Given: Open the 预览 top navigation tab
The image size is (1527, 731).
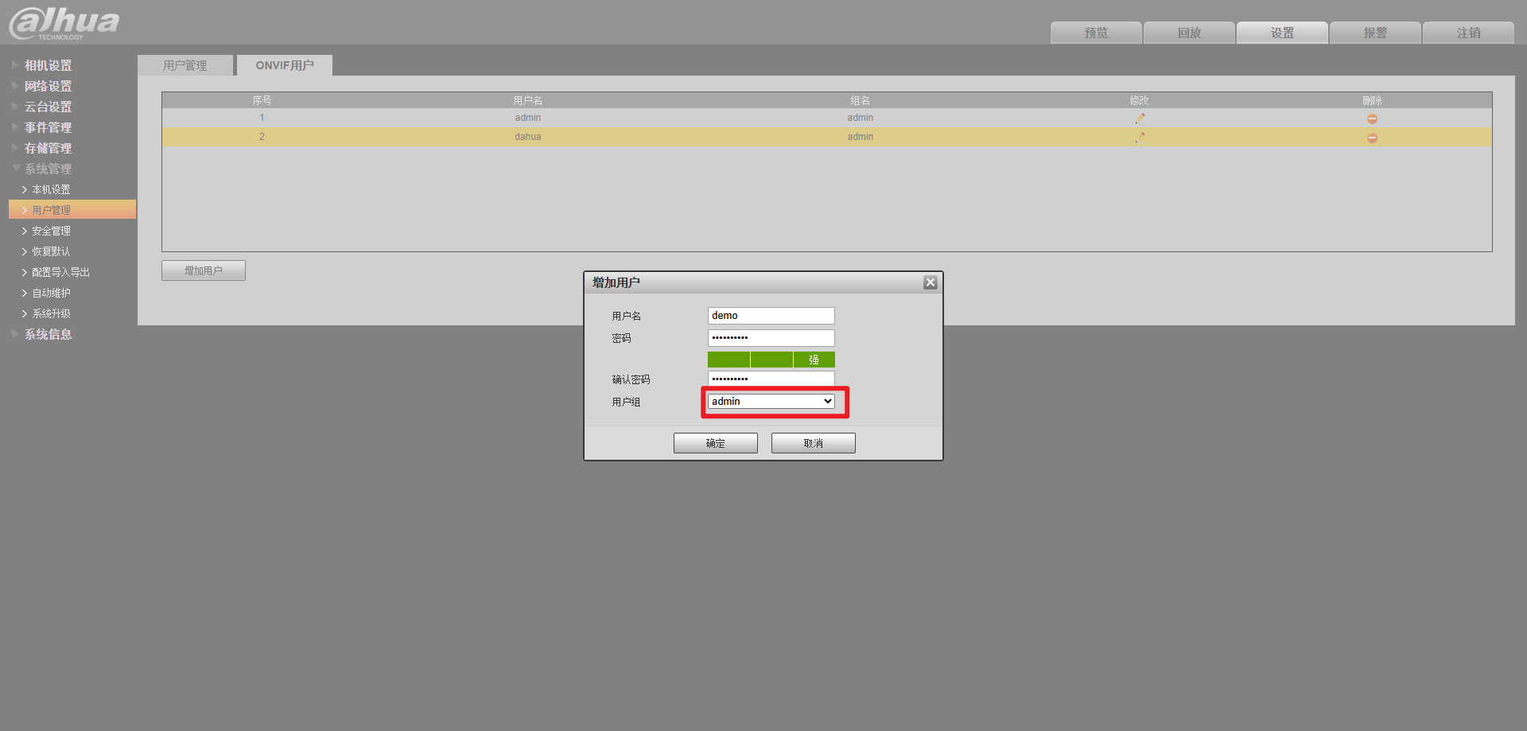Looking at the screenshot, I should point(1095,33).
